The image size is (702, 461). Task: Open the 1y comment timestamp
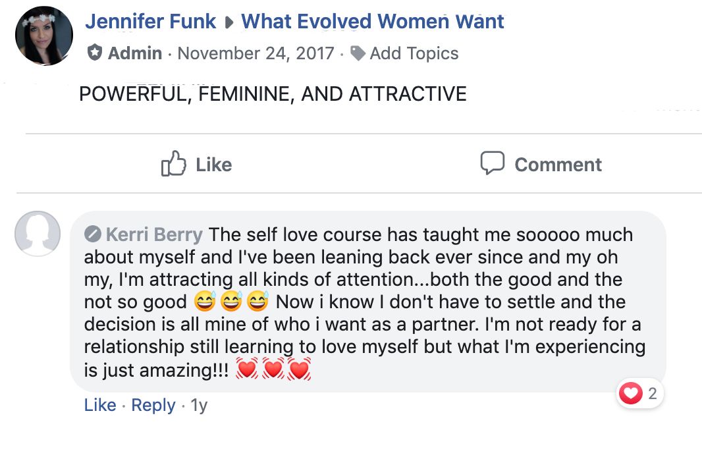pos(199,405)
